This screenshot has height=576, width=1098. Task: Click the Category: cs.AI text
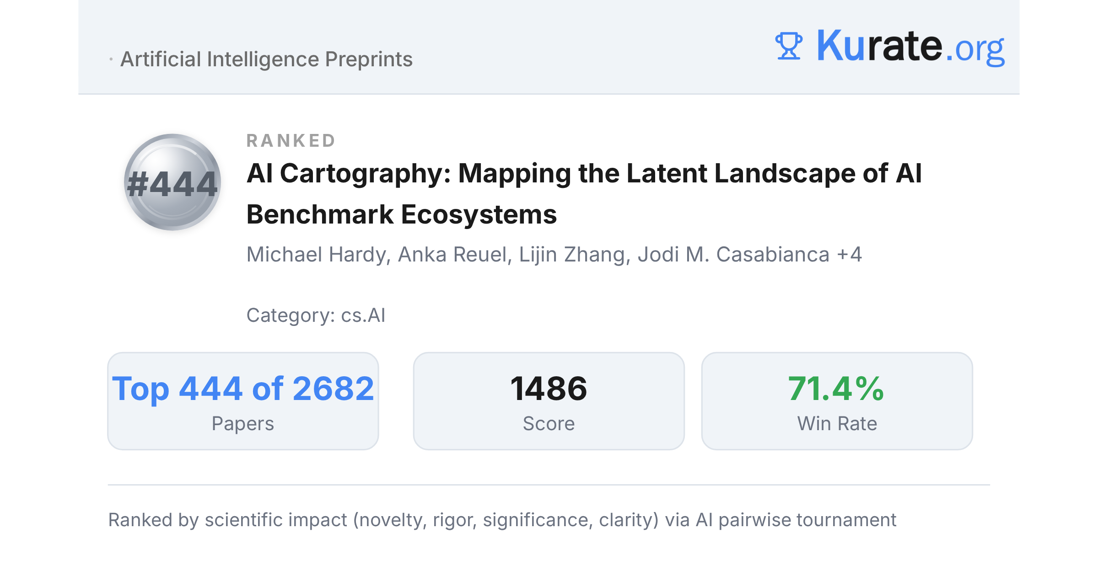click(316, 315)
